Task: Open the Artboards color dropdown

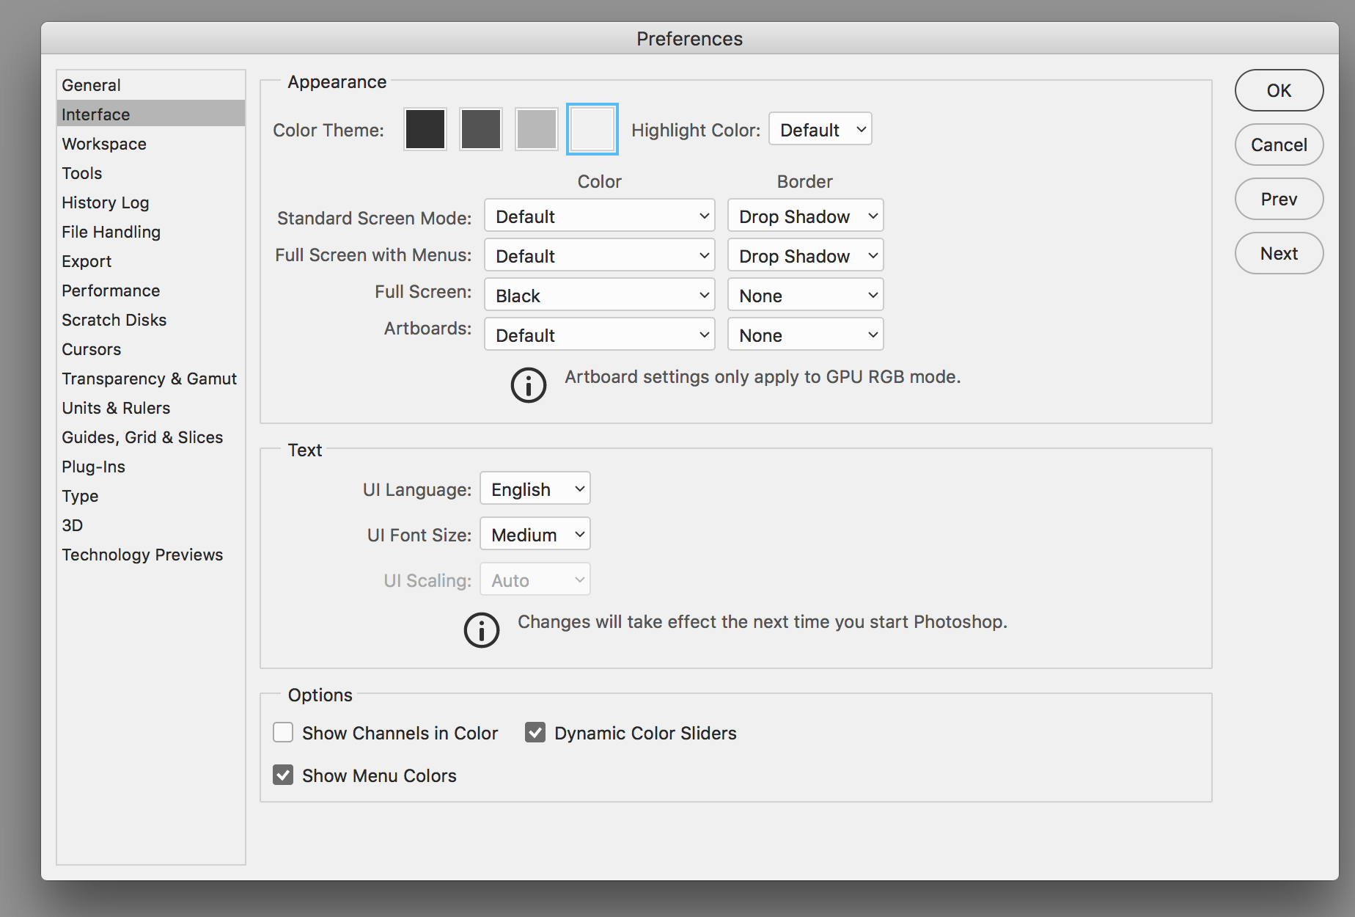Action: click(598, 334)
